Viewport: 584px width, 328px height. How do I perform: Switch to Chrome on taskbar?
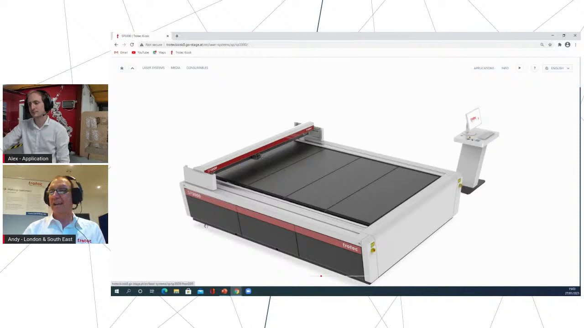pyautogui.click(x=236, y=291)
